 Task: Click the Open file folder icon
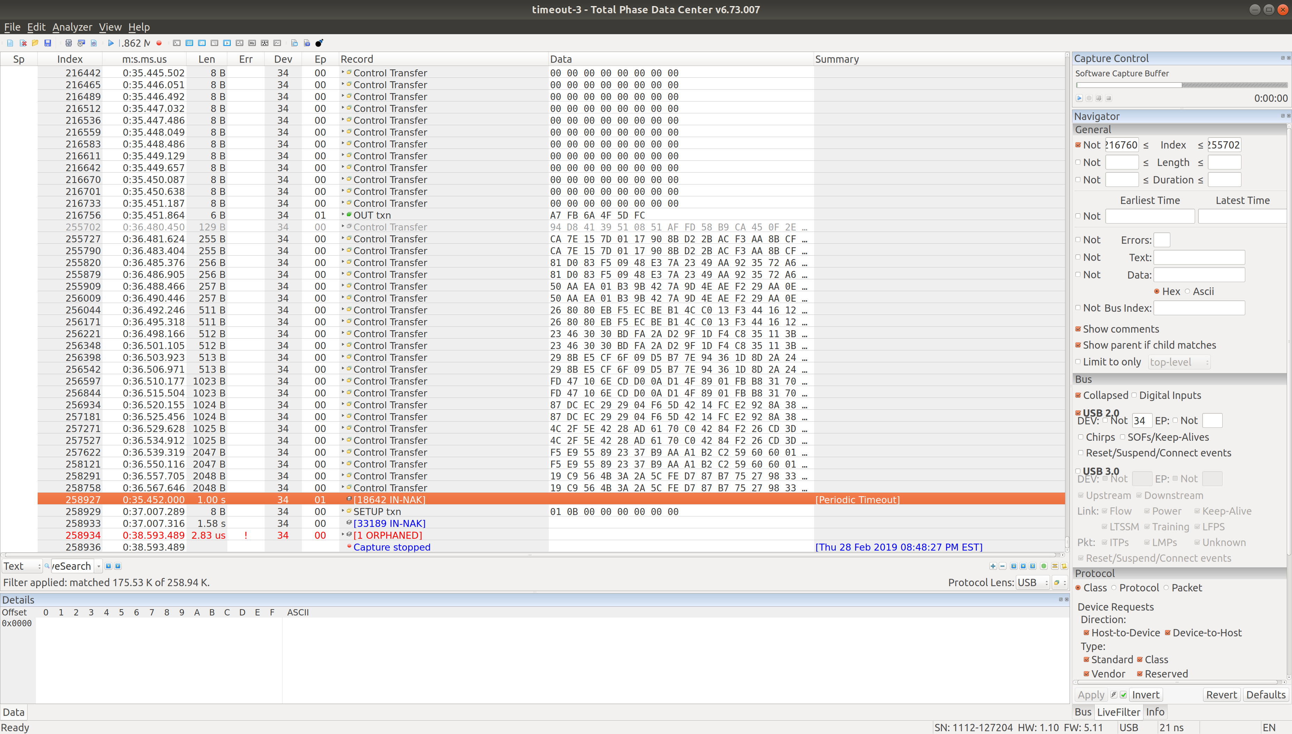pos(35,43)
